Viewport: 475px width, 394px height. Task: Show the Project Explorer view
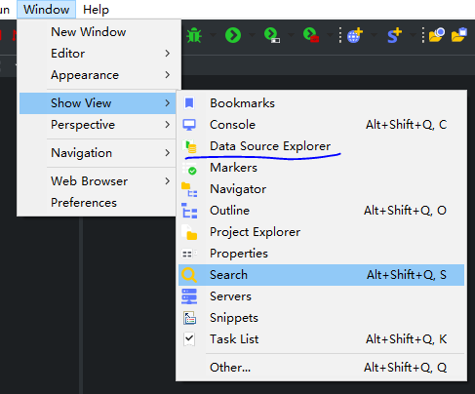[x=321, y=232]
